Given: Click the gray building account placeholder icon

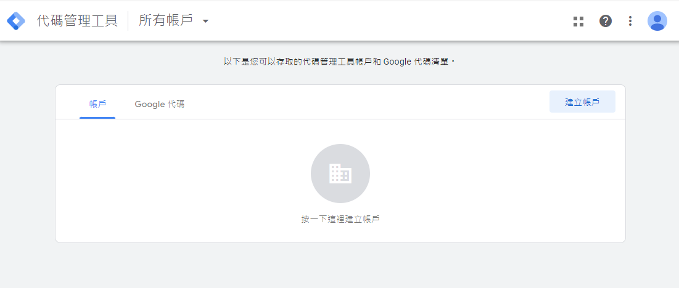Looking at the screenshot, I should click(340, 174).
